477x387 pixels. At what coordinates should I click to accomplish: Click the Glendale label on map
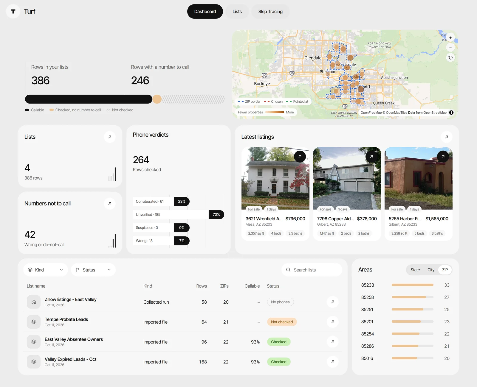[x=313, y=58]
